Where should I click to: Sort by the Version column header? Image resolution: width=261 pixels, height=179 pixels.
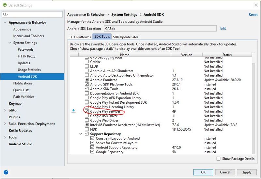pos(187,55)
